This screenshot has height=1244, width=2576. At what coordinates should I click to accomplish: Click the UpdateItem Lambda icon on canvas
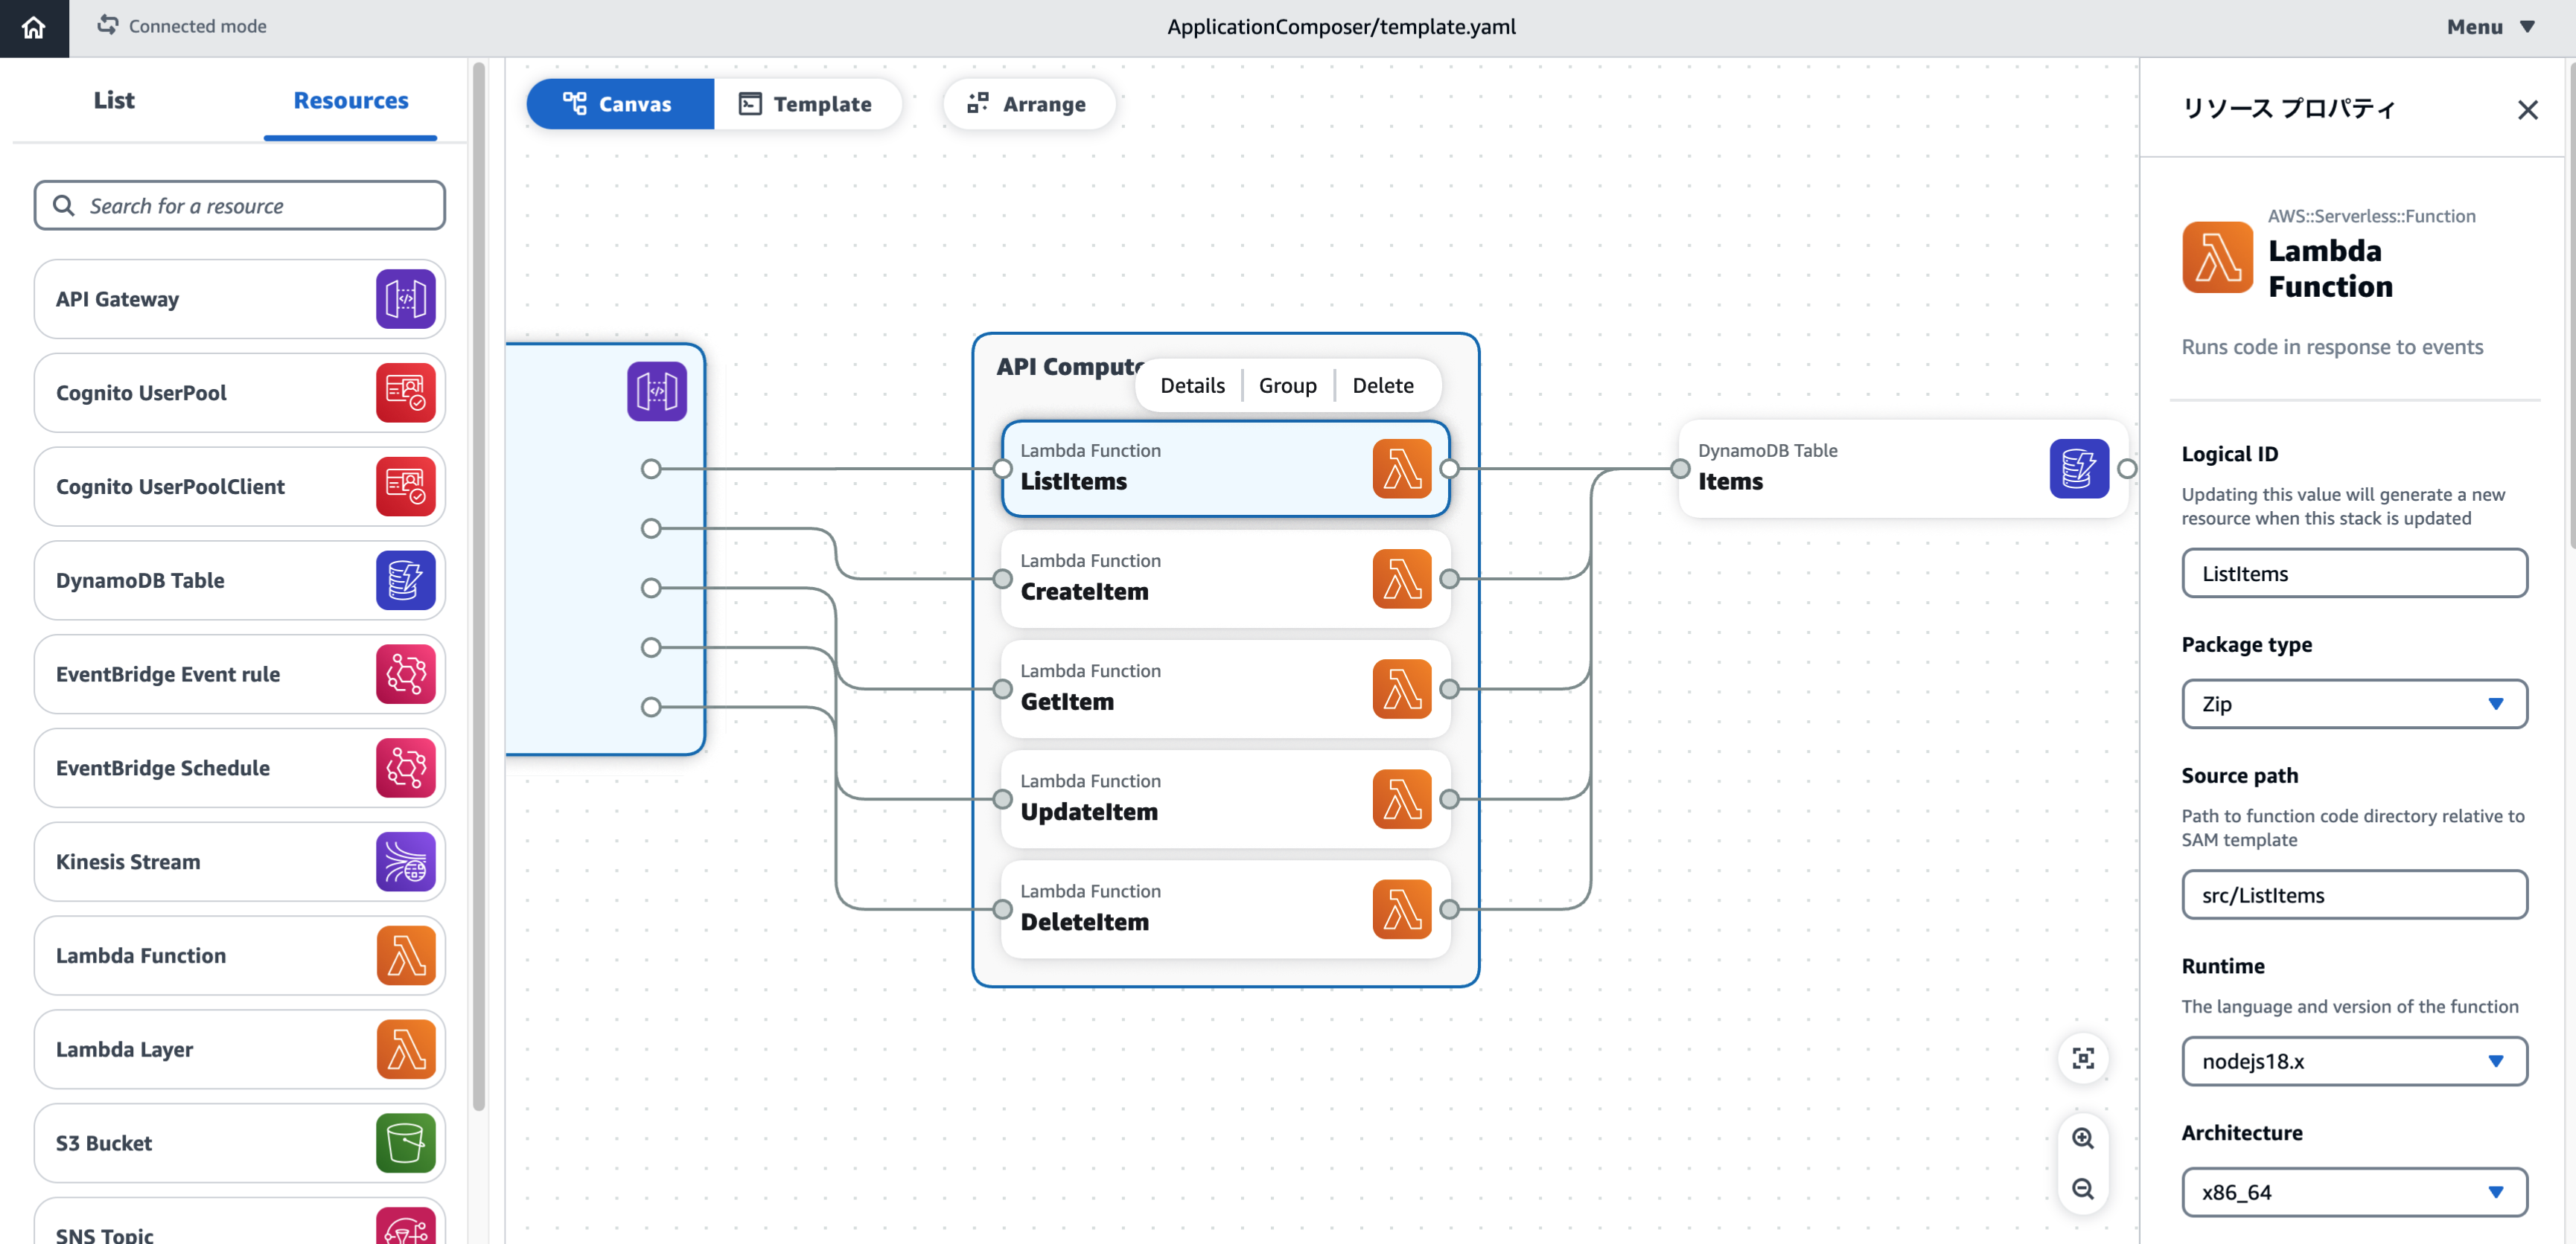click(x=1402, y=799)
